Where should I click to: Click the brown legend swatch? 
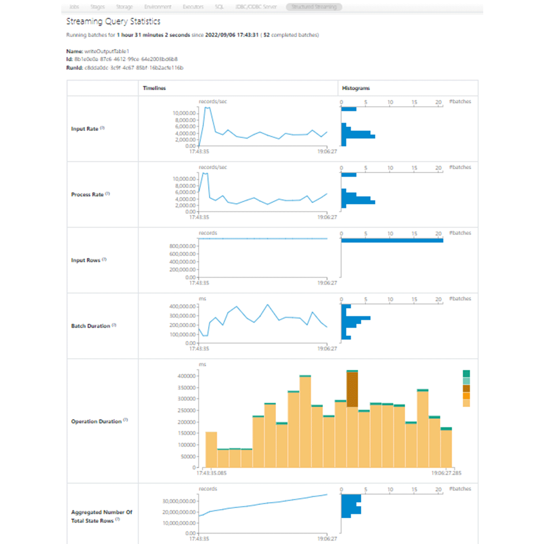[466, 389]
